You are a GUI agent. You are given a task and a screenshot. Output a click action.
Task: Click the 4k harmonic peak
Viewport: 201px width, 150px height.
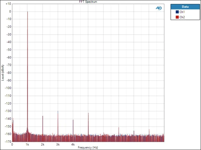pos(73,120)
